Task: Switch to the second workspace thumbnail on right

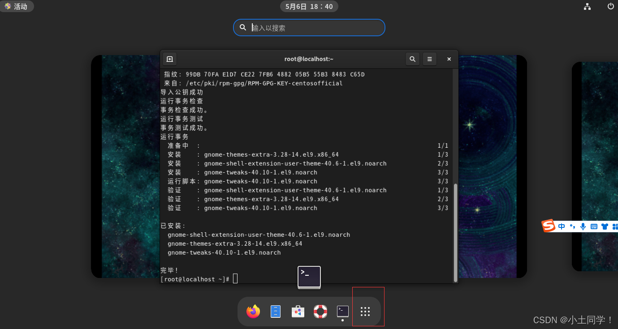Action: (x=595, y=166)
